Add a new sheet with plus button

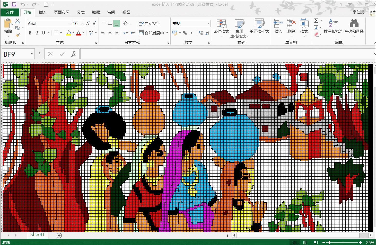(x=59, y=235)
